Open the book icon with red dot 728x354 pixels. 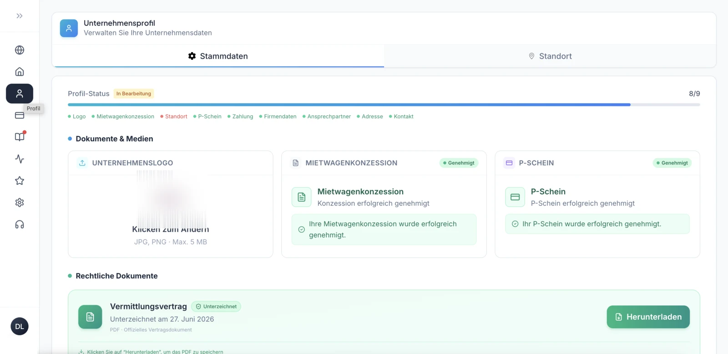click(20, 137)
